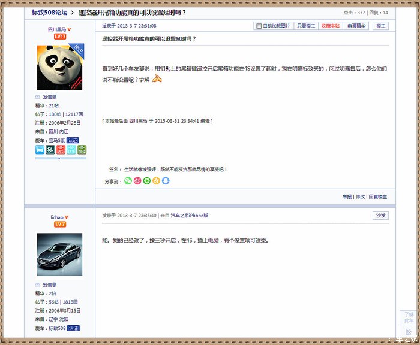Open the 汽车之家iPhone版 link
Screen dimensions: 420x345
[x=189, y=215]
